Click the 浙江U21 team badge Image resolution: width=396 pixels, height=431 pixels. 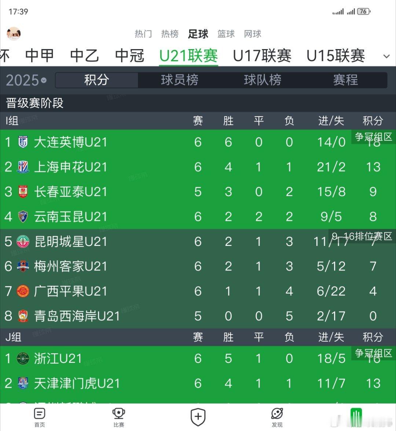[23, 358]
